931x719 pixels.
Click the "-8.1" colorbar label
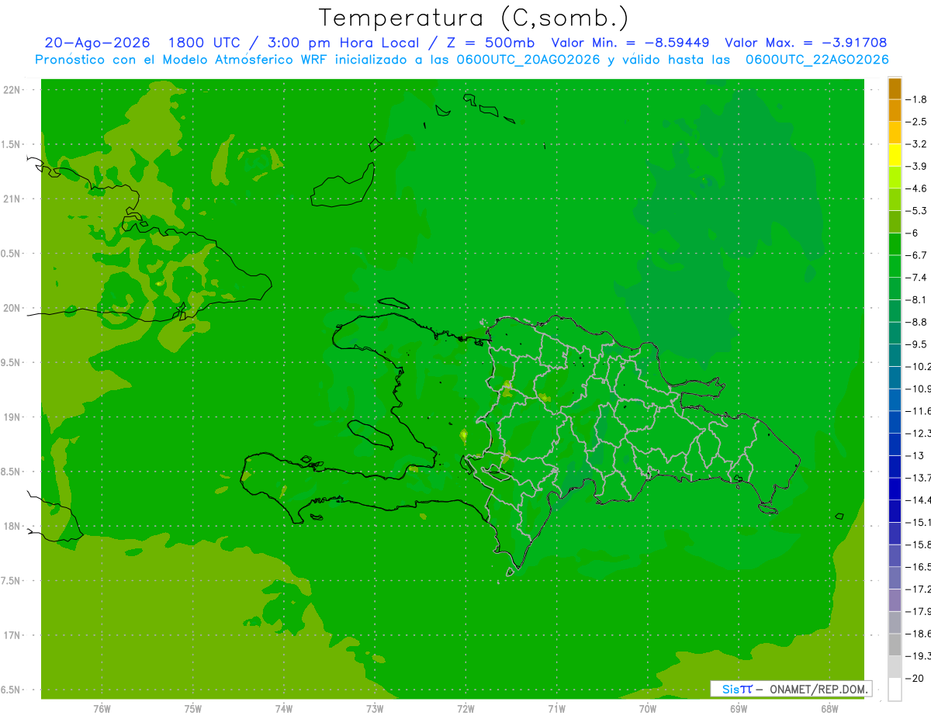[916, 299]
